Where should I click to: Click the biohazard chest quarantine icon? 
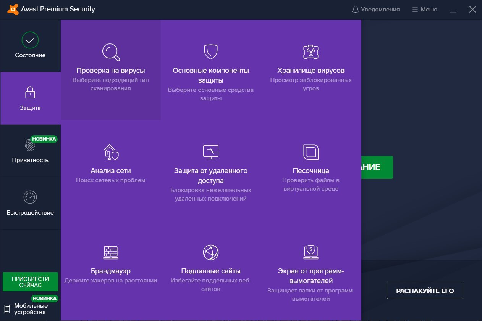point(311,52)
